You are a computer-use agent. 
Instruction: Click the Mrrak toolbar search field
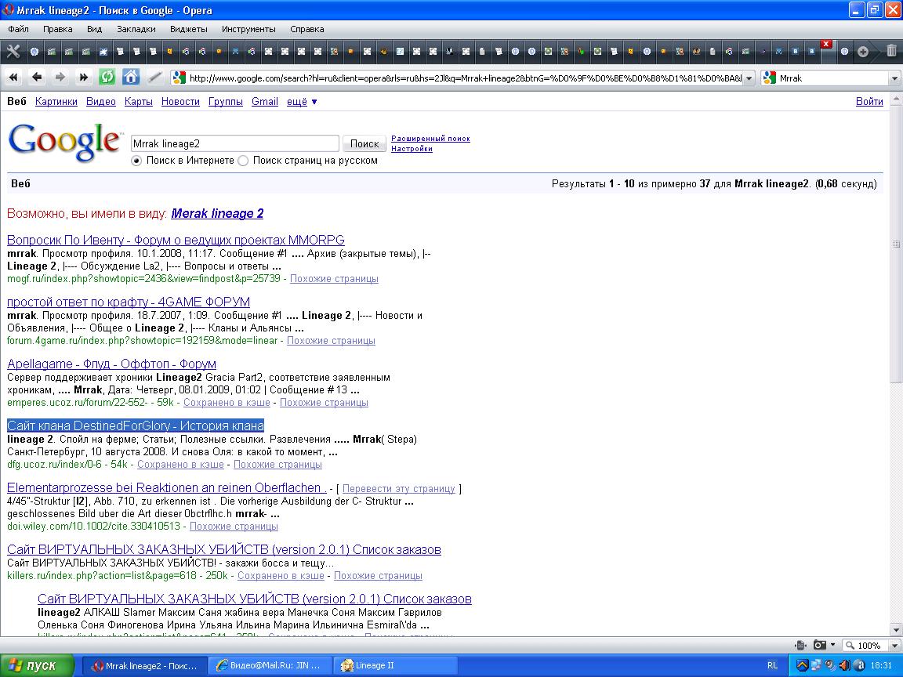tap(832, 78)
